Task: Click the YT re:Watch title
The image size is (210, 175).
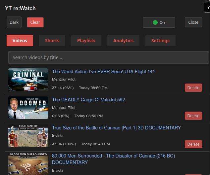Action: point(20,8)
